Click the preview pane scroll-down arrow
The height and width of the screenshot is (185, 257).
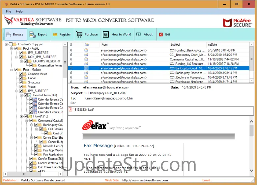(x=252, y=170)
